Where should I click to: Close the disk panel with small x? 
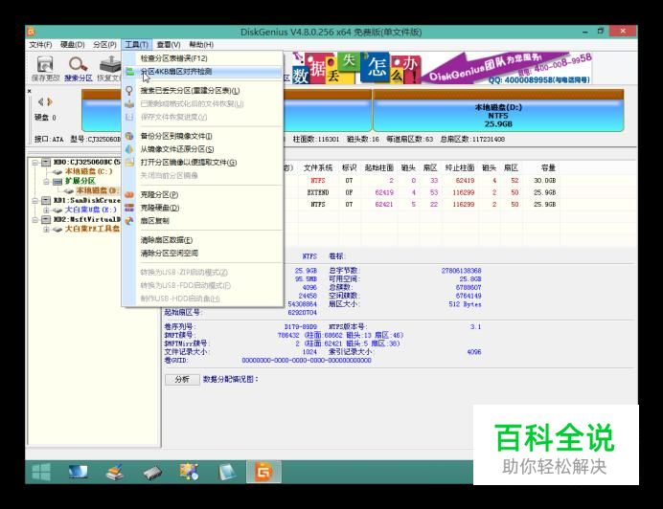[x=29, y=91]
